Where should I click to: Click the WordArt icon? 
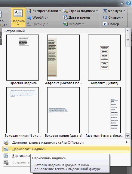[29, 17]
